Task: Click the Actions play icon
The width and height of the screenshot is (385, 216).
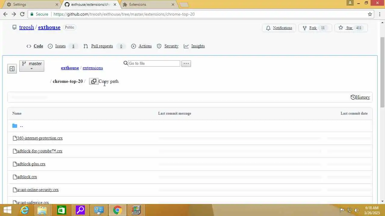Action: pos(134,46)
